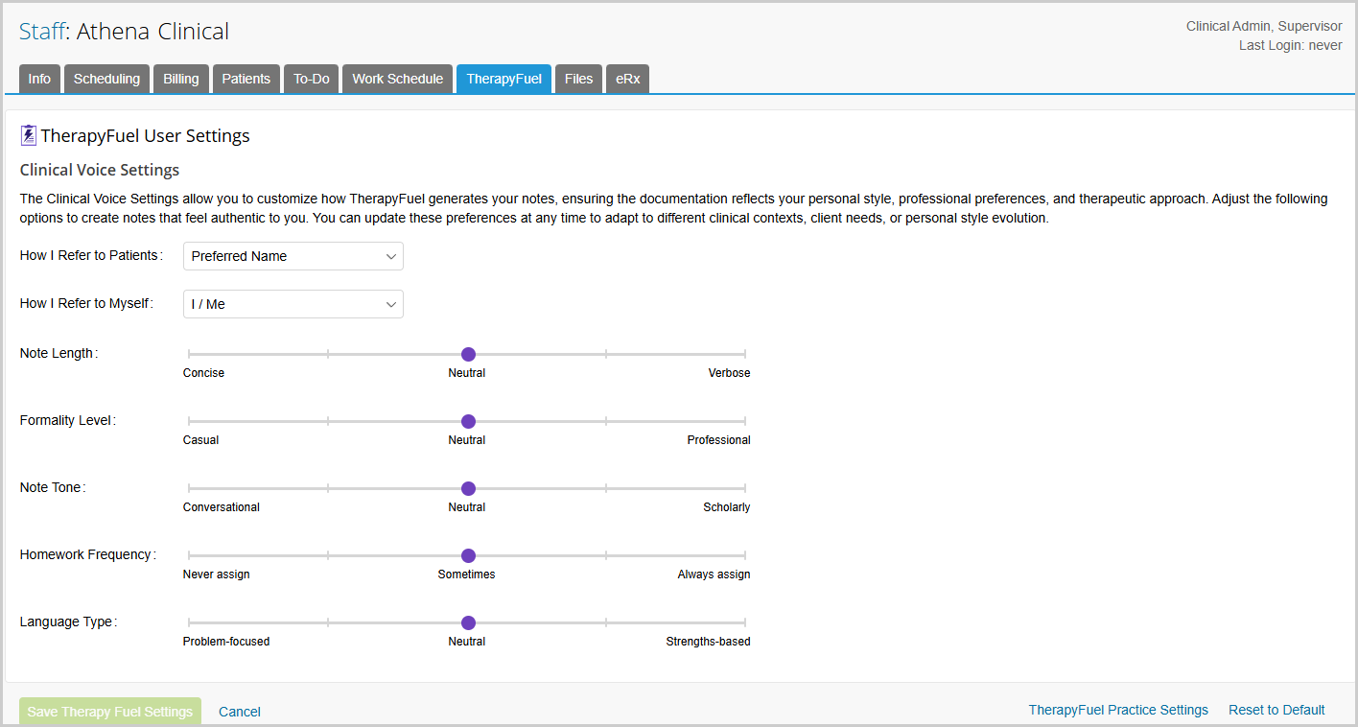Click the Clinical Admin, Supervisor text

pos(1264,26)
